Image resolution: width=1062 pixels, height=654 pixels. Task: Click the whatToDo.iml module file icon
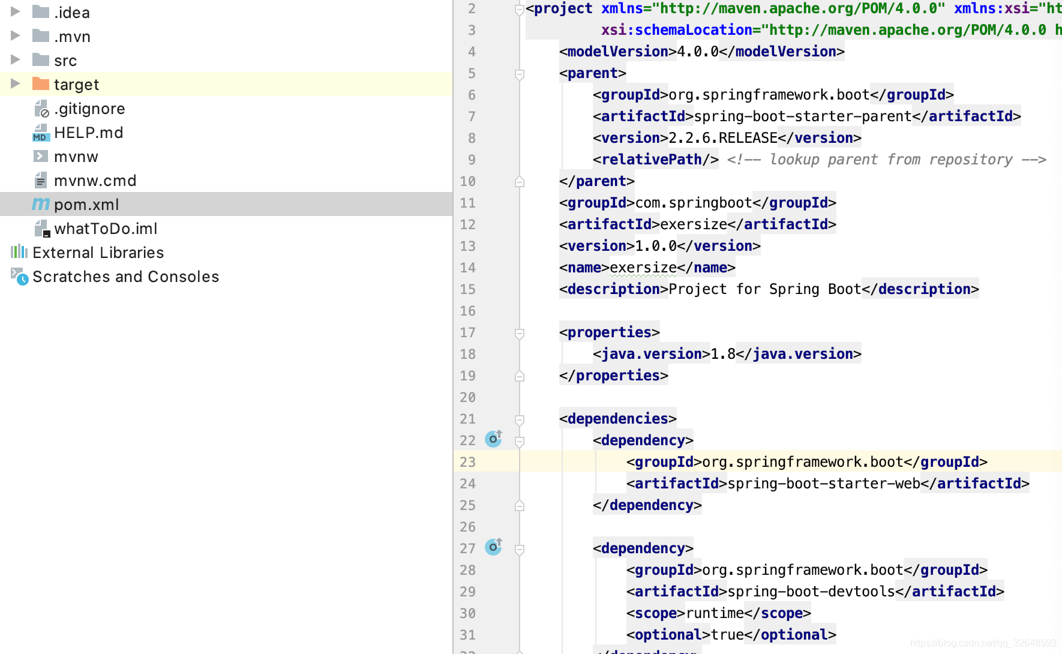point(41,229)
